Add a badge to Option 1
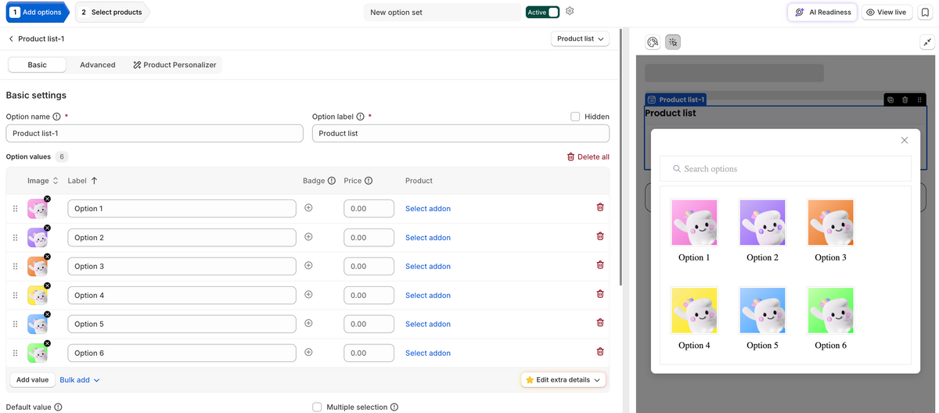Image resolution: width=939 pixels, height=413 pixels. pyautogui.click(x=308, y=208)
